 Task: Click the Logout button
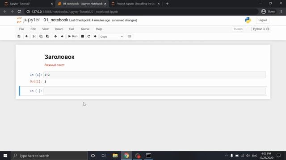pos(262,20)
